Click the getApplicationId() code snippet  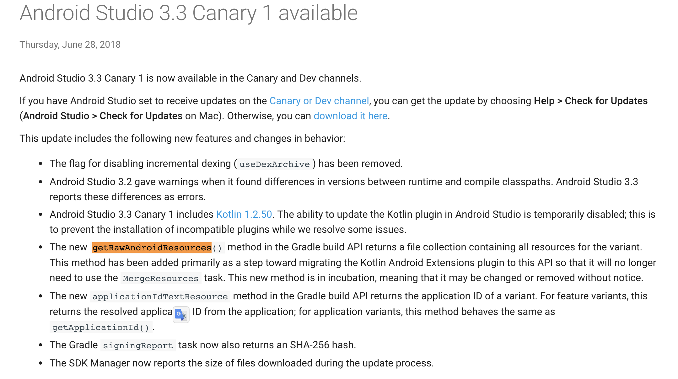pyautogui.click(x=101, y=327)
